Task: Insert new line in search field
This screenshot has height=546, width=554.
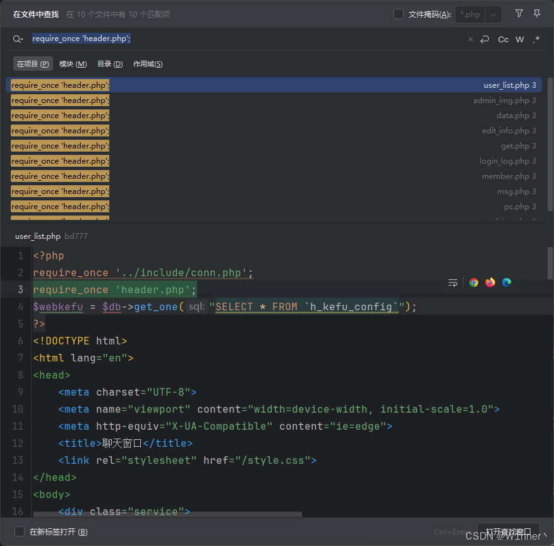Action: point(485,39)
